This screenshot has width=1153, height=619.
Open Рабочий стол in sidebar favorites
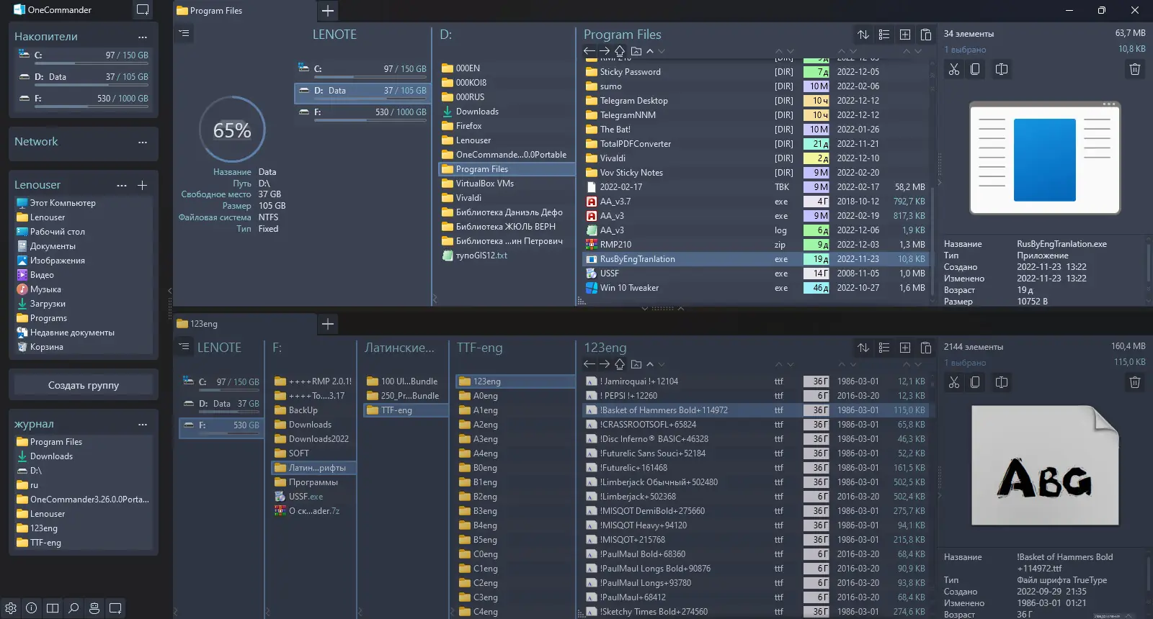pos(58,232)
